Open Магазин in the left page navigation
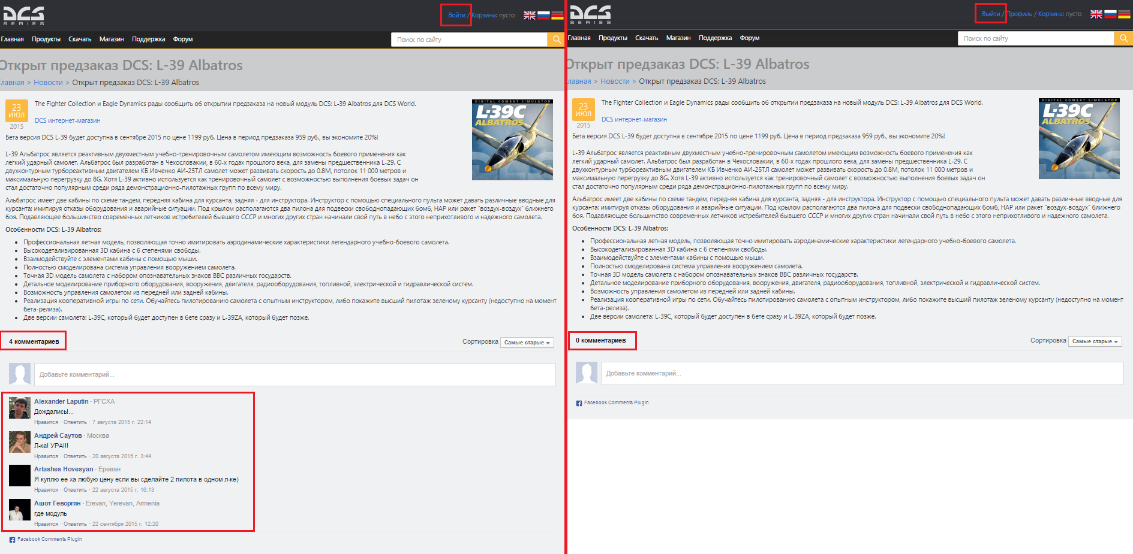 coord(112,39)
